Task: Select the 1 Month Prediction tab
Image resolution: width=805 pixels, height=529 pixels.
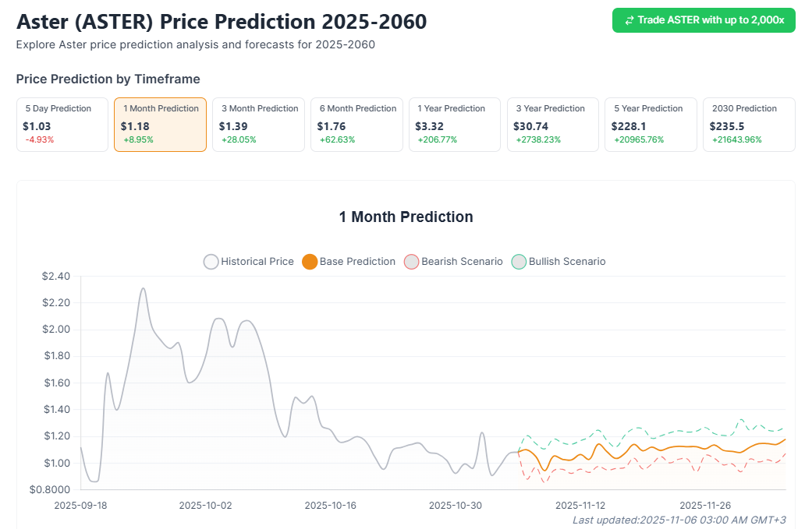Action: pyautogui.click(x=160, y=125)
